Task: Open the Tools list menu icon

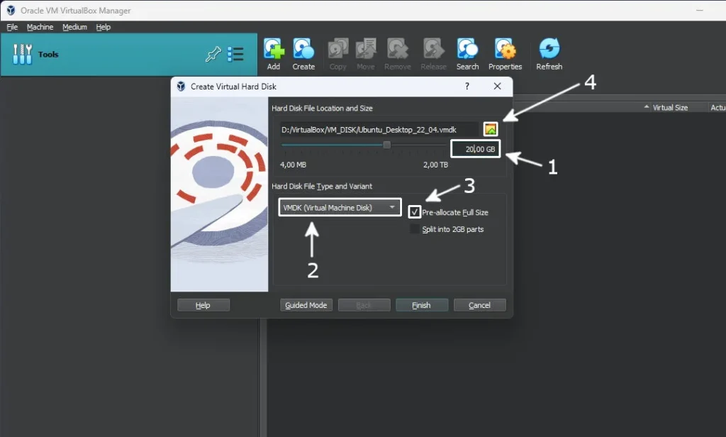Action: click(235, 54)
